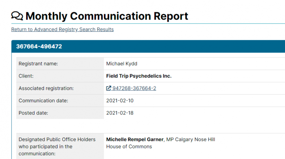
Task: Click the 367664-496472 panel header
Action: click(x=148, y=46)
